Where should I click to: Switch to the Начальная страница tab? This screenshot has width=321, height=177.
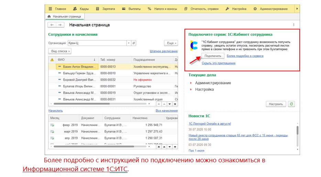tap(64, 16)
